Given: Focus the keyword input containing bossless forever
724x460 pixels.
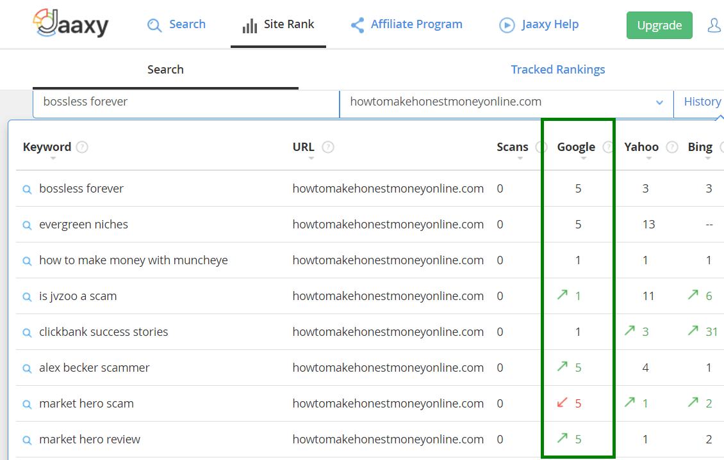Looking at the screenshot, I should 186,104.
